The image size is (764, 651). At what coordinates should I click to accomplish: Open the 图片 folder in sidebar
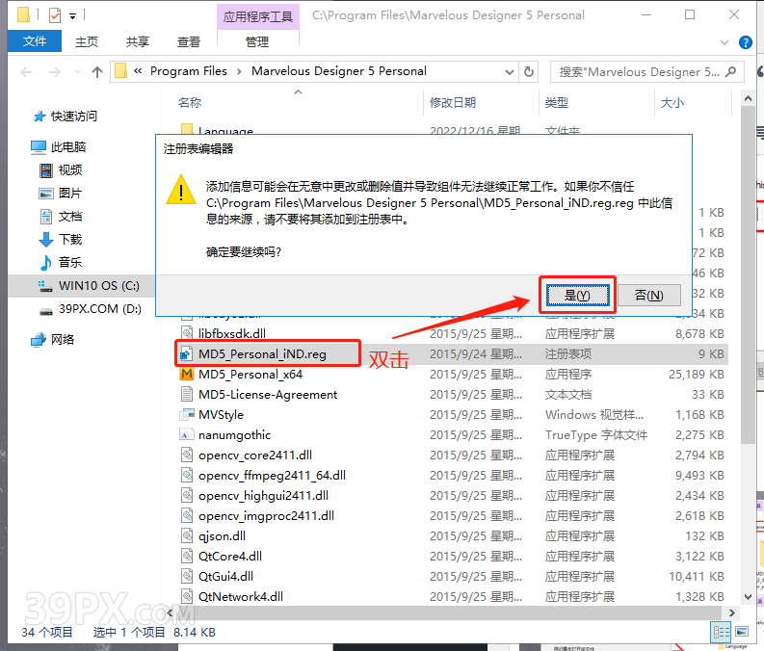pos(70,194)
